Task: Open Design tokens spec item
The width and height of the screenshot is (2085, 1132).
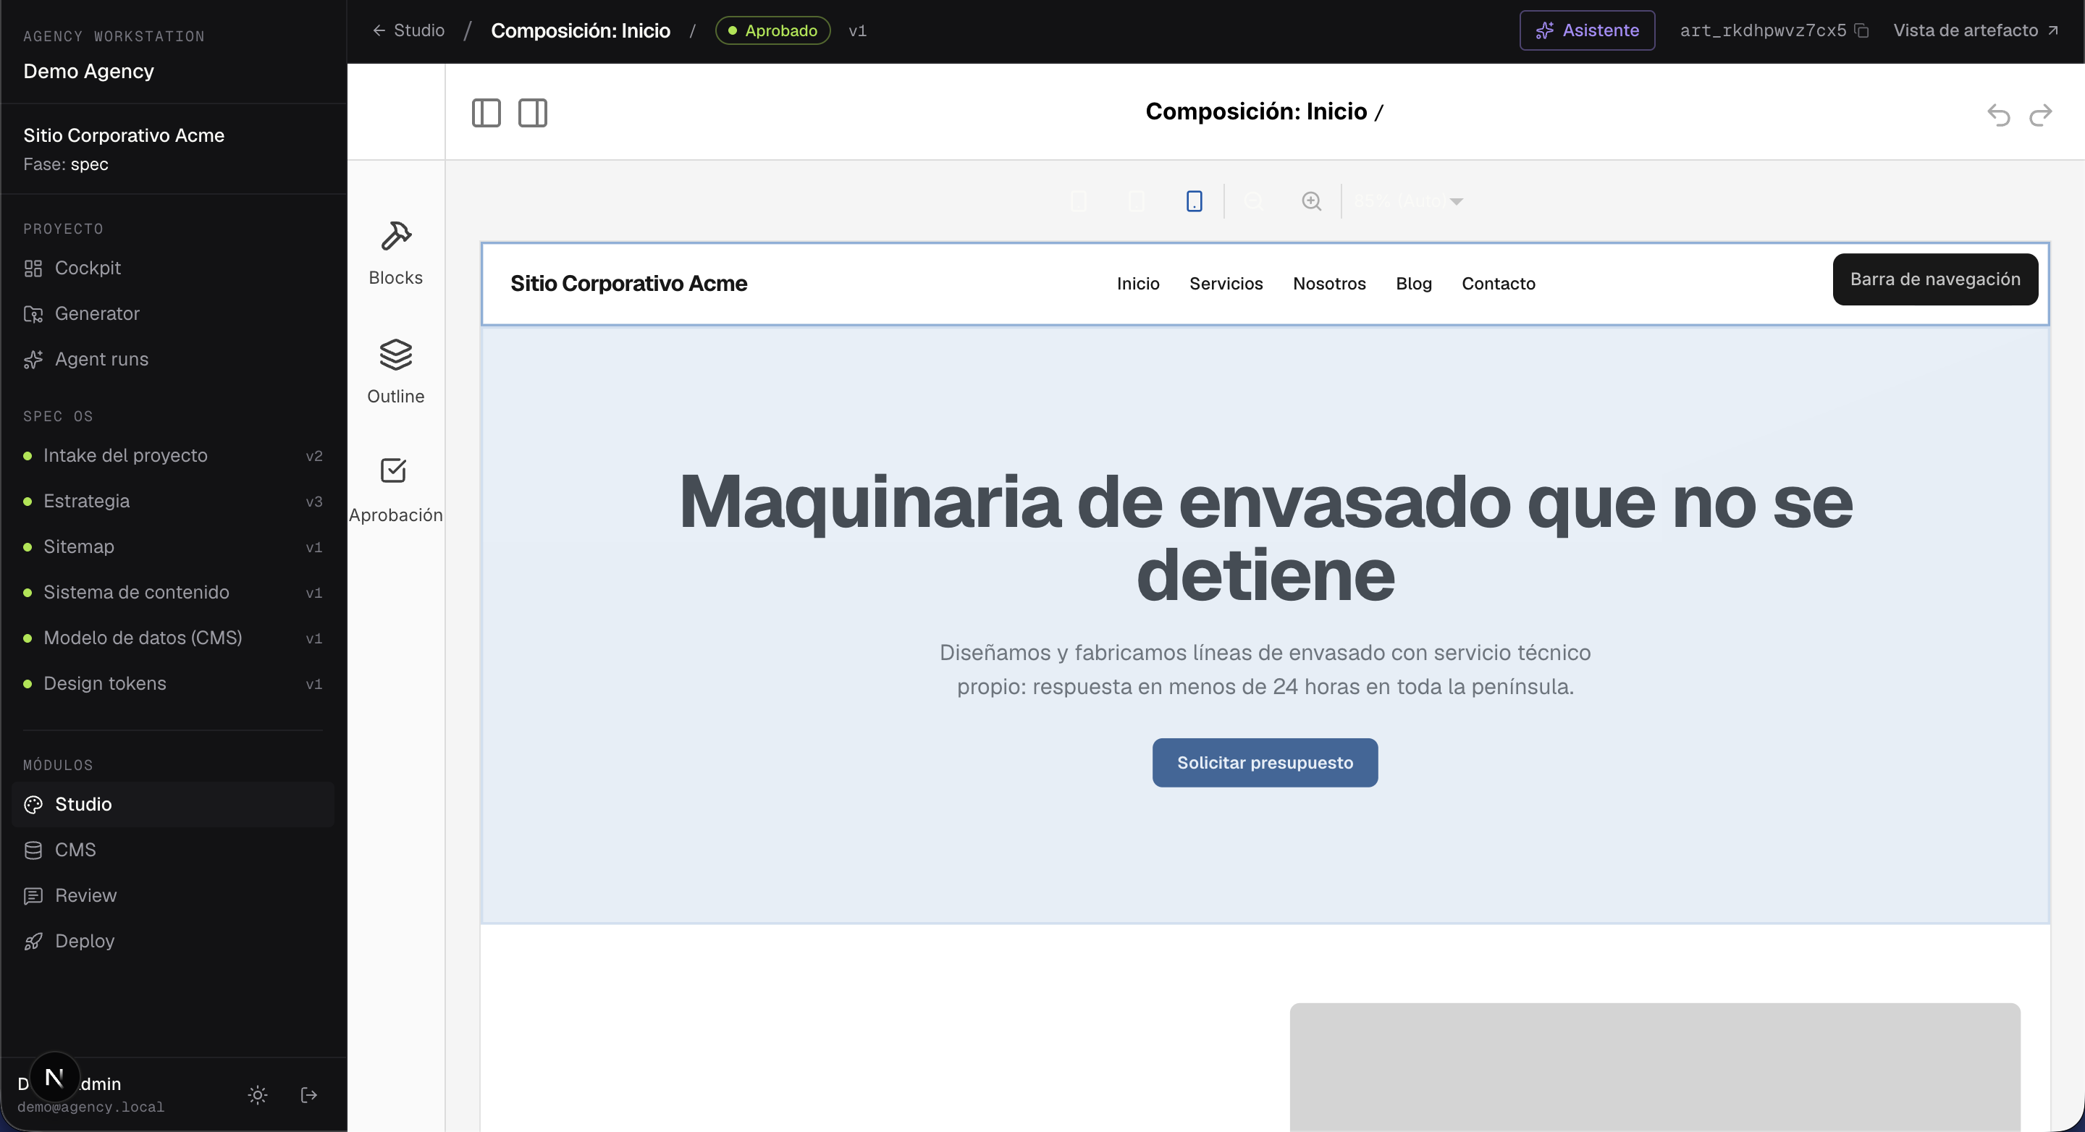Action: click(x=173, y=684)
